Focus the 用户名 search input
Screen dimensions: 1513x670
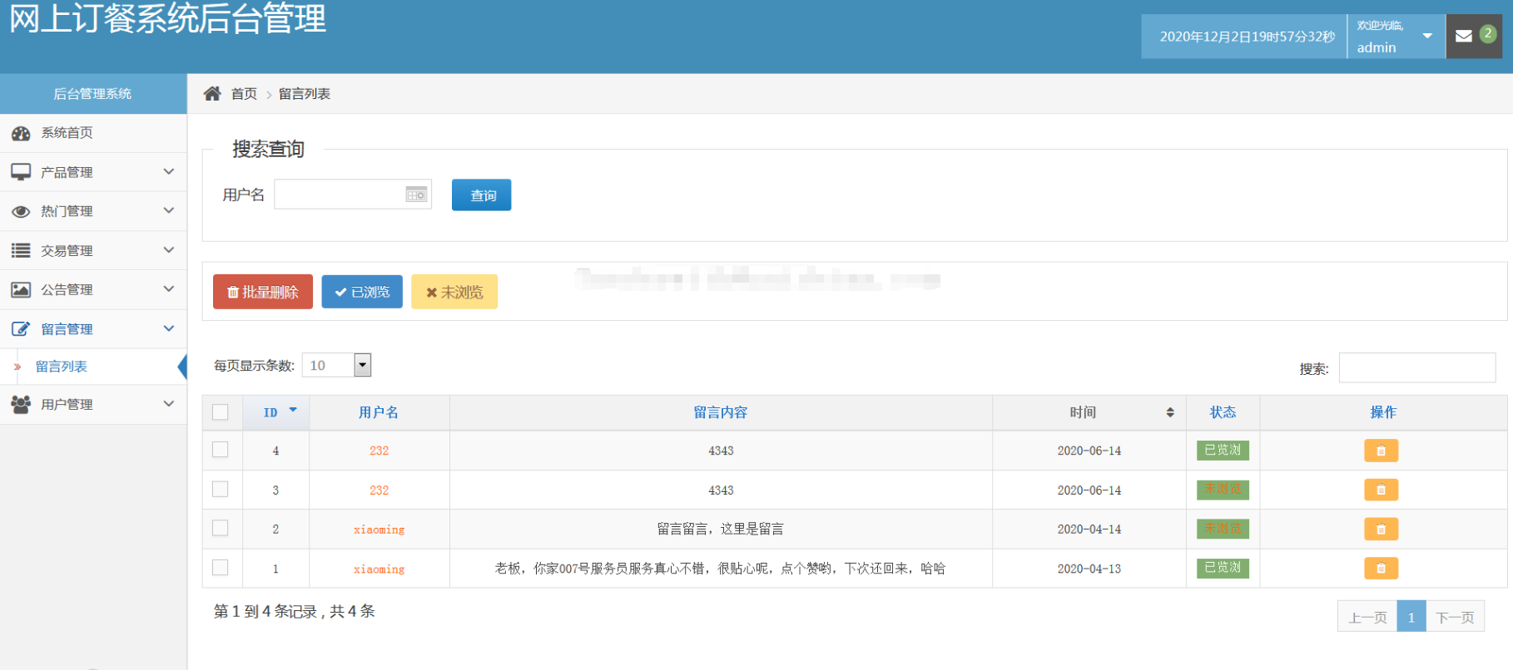(353, 195)
